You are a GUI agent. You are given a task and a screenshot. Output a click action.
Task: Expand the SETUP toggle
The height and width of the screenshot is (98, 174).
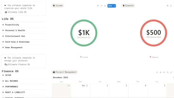click(x=3, y=75)
